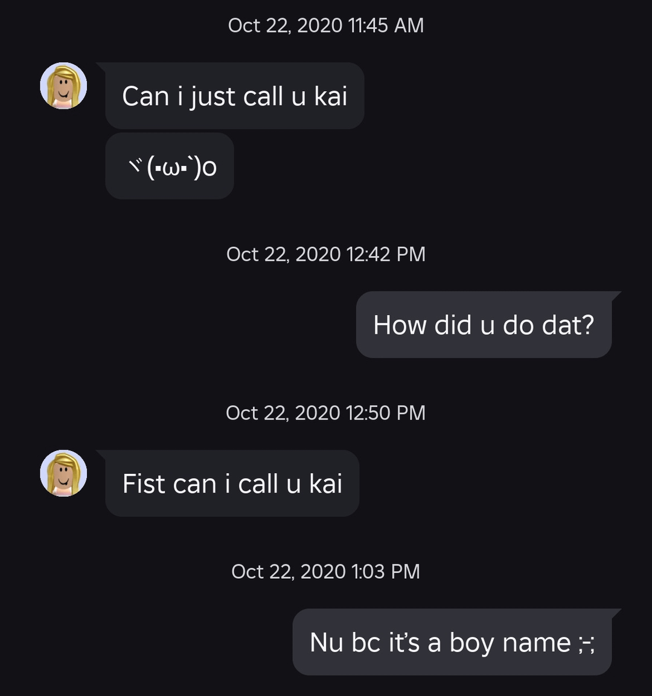Click the 12:50 PM date label
The image size is (652, 696).
[x=326, y=413]
